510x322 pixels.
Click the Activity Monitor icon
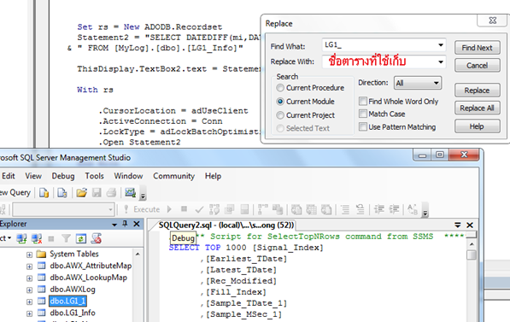(130, 193)
